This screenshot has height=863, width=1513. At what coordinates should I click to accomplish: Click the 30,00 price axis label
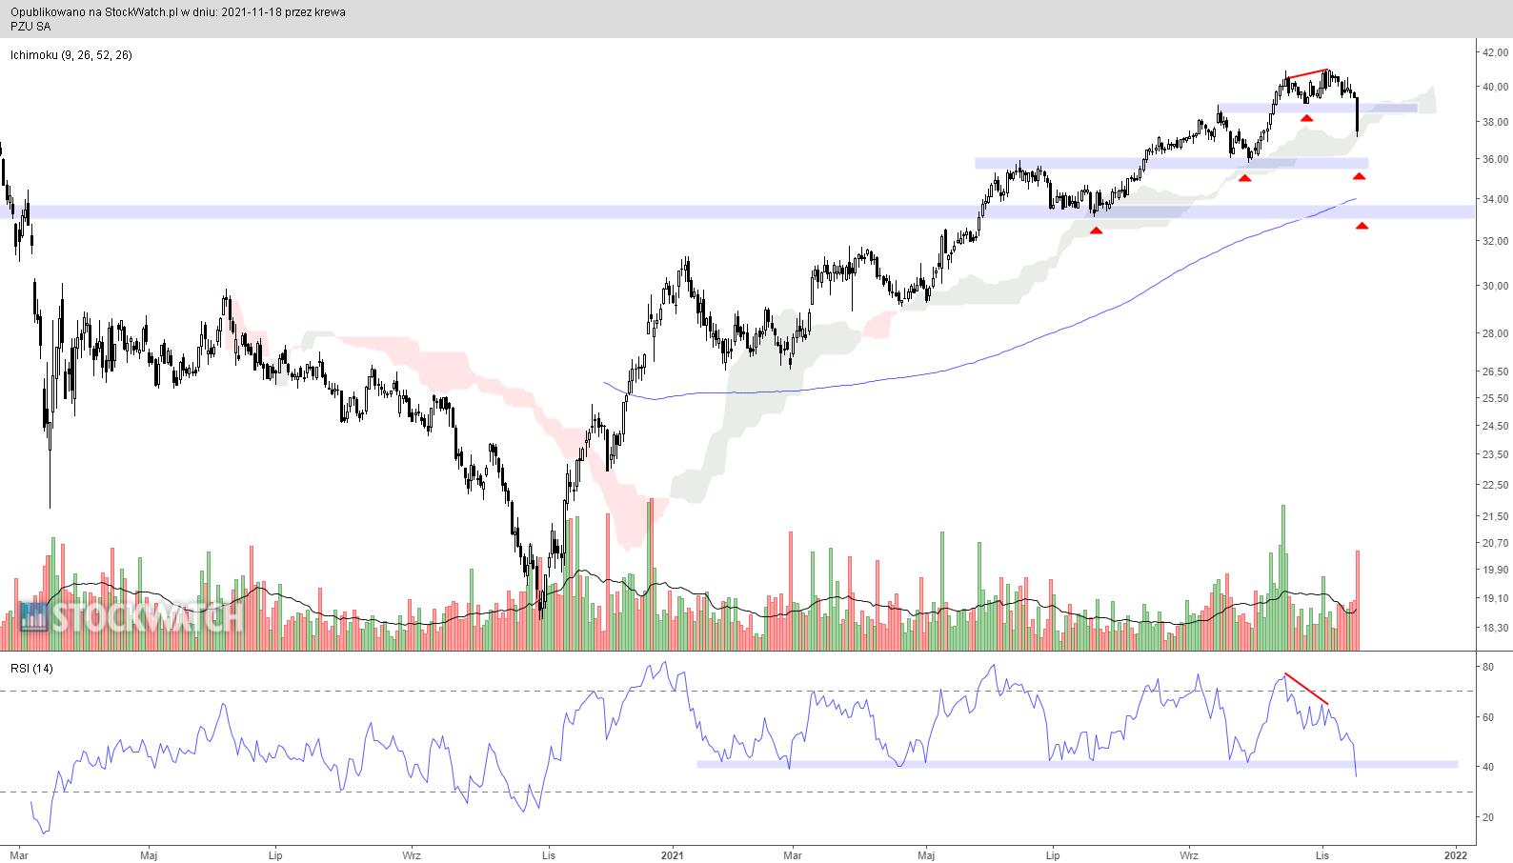1494,286
